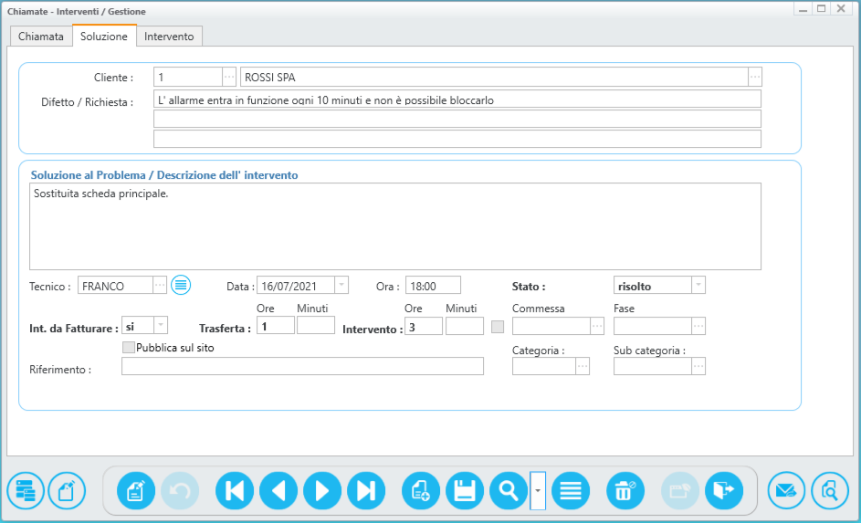Image resolution: width=861 pixels, height=523 pixels.
Task: Click the greyed undo arrow icon
Action: (180, 491)
